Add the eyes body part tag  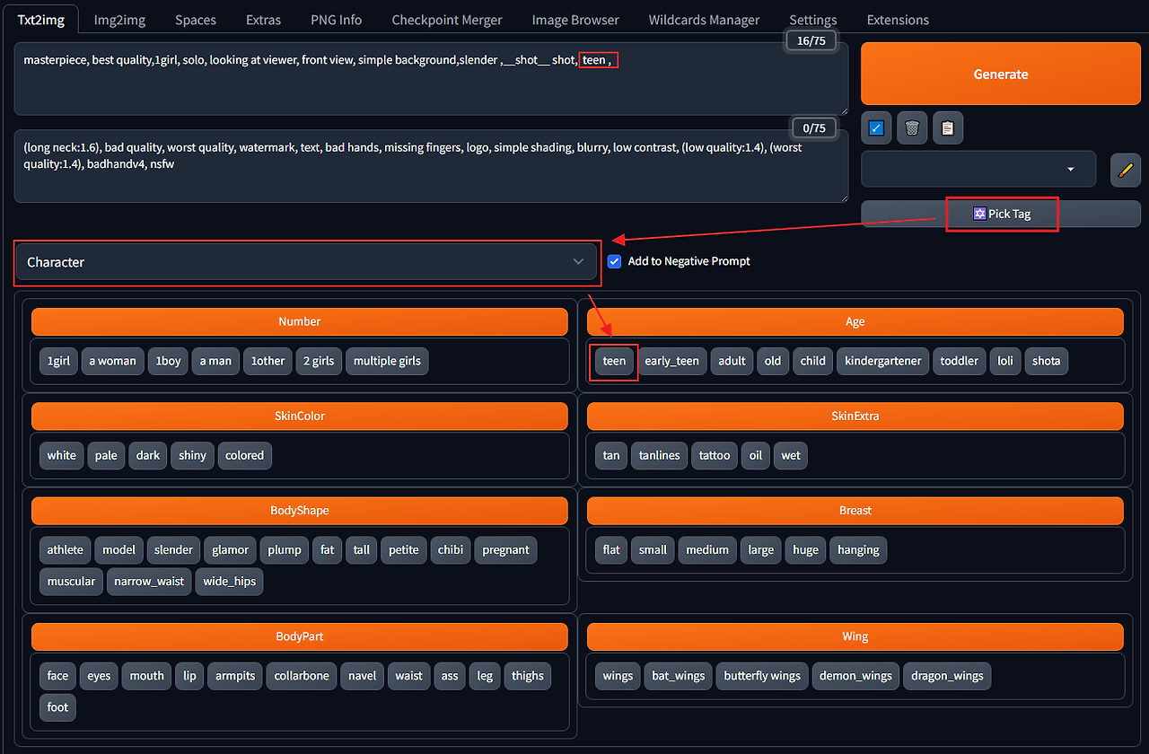coord(99,676)
